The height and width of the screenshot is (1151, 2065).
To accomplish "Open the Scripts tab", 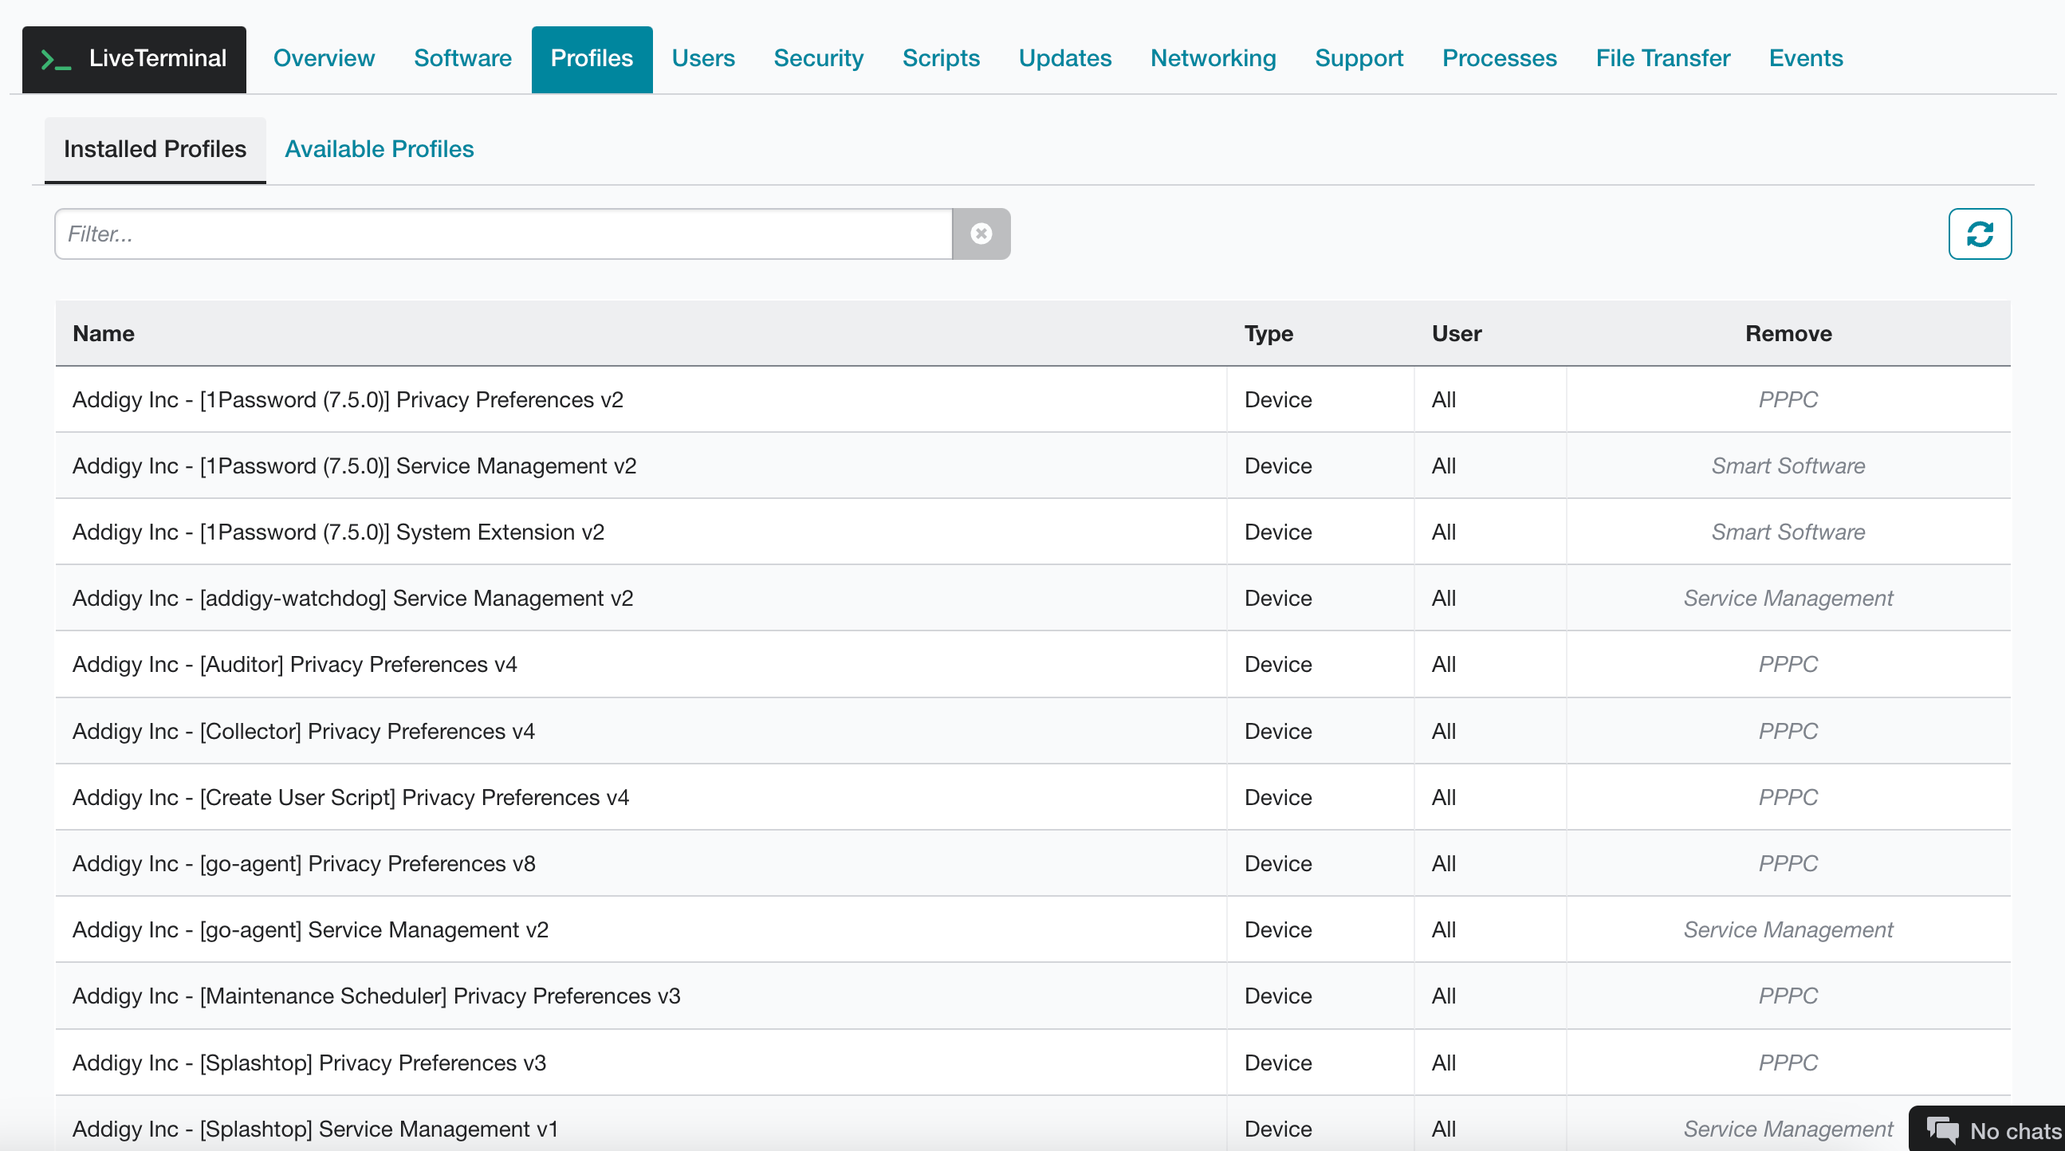I will click(x=940, y=58).
